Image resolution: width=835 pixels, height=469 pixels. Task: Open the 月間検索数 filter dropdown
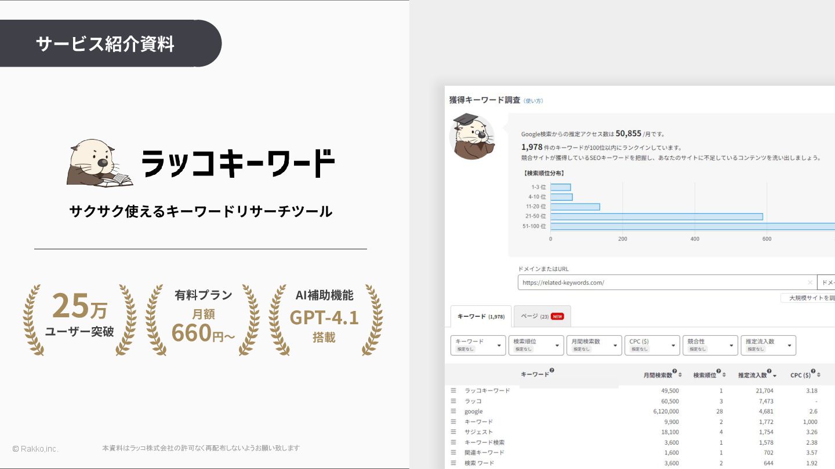point(594,345)
